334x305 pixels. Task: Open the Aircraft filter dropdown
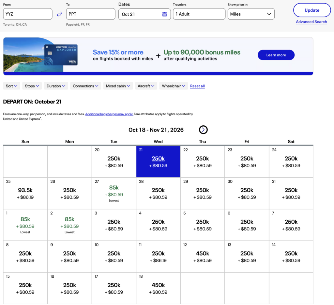coord(146,86)
